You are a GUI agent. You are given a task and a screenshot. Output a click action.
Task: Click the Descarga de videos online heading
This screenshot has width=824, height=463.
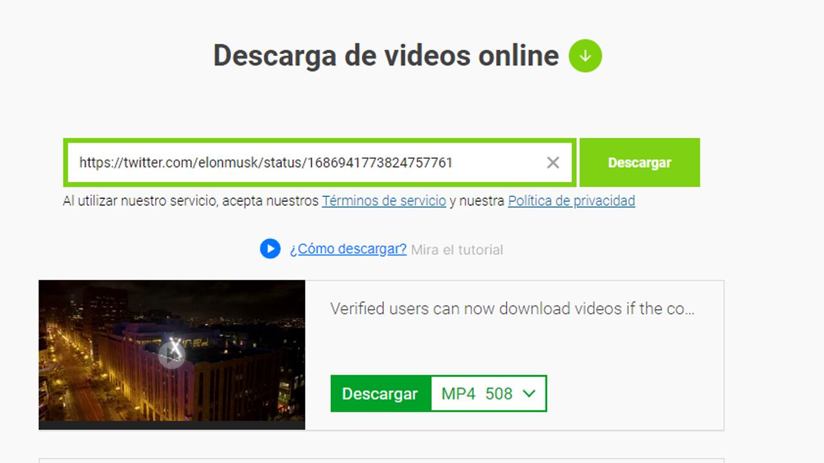coord(385,56)
